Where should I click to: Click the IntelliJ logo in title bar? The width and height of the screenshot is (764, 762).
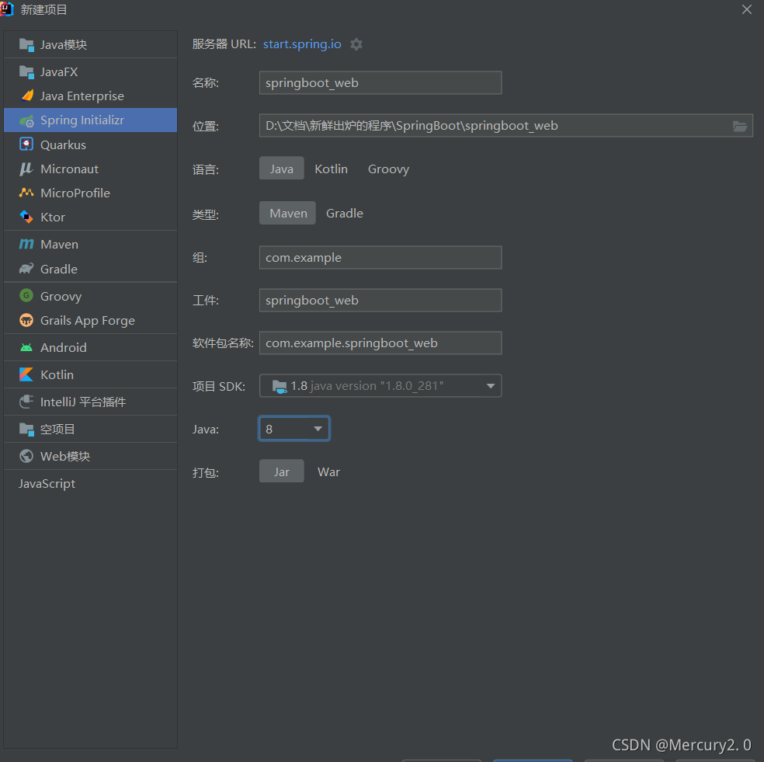[x=6, y=9]
